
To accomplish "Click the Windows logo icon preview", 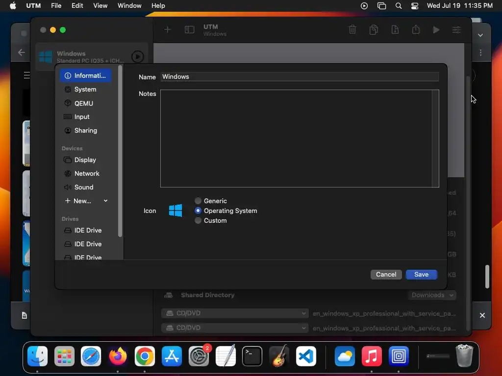I will (x=176, y=211).
